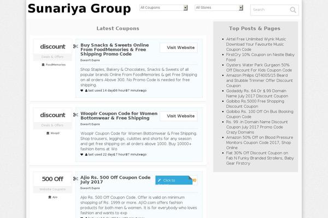The image size is (328, 218).
Task: Click the Ajio store link
Action: [55, 197]
